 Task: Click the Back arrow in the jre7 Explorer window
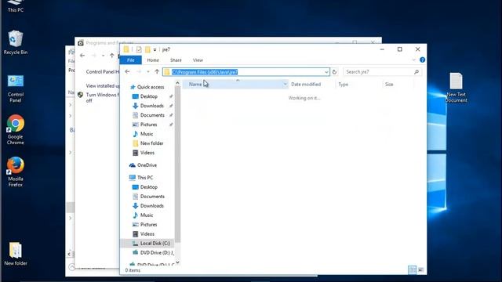[x=127, y=71]
